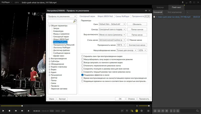Move playlist item up one position
Viewport: 201px width, 114px height.
(x=159, y=111)
